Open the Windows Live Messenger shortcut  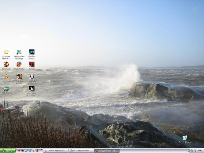(19, 52)
